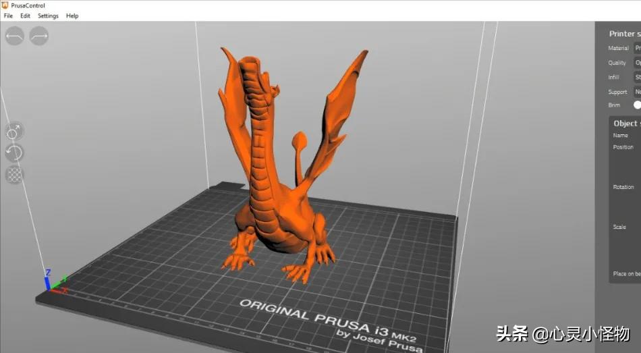Click the Place on face tool icon
This screenshot has height=353, width=641.
14,175
